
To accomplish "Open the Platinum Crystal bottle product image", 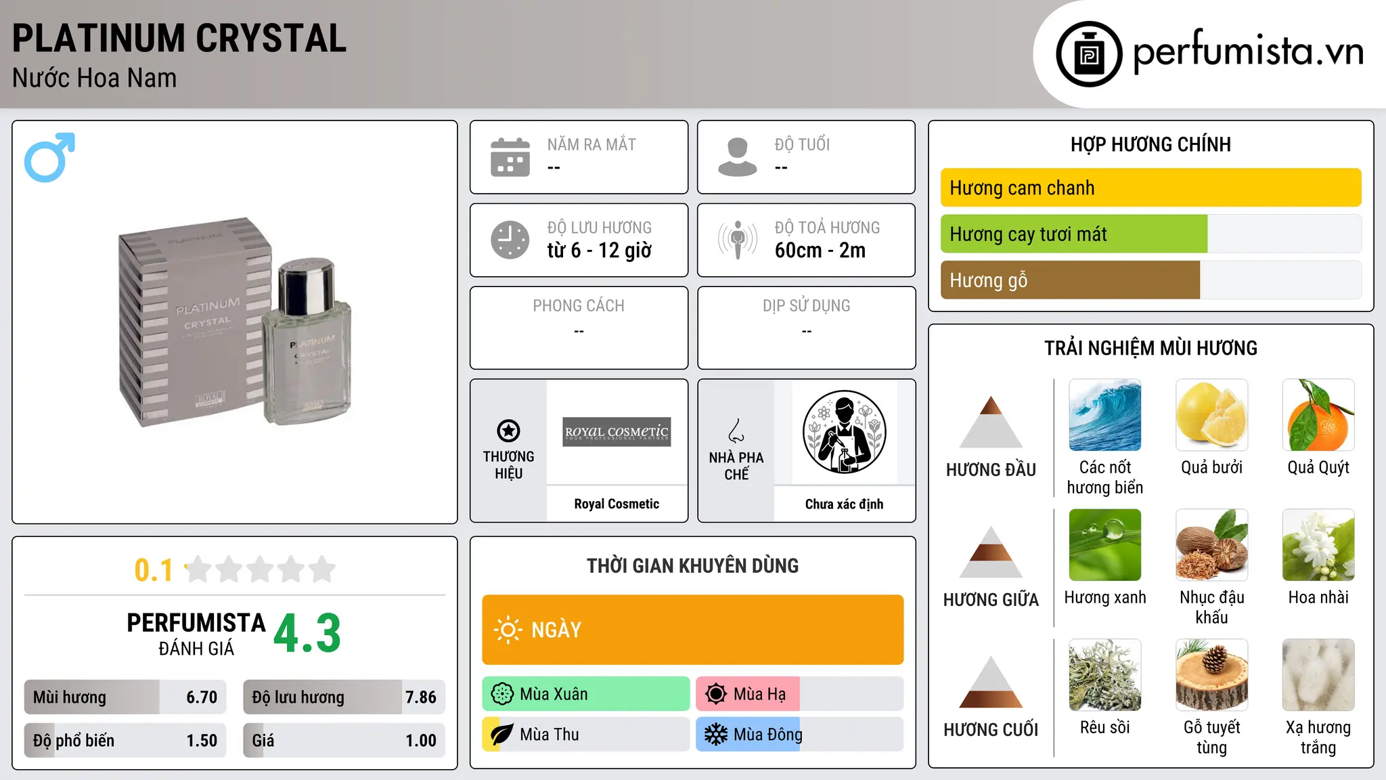I will (235, 322).
